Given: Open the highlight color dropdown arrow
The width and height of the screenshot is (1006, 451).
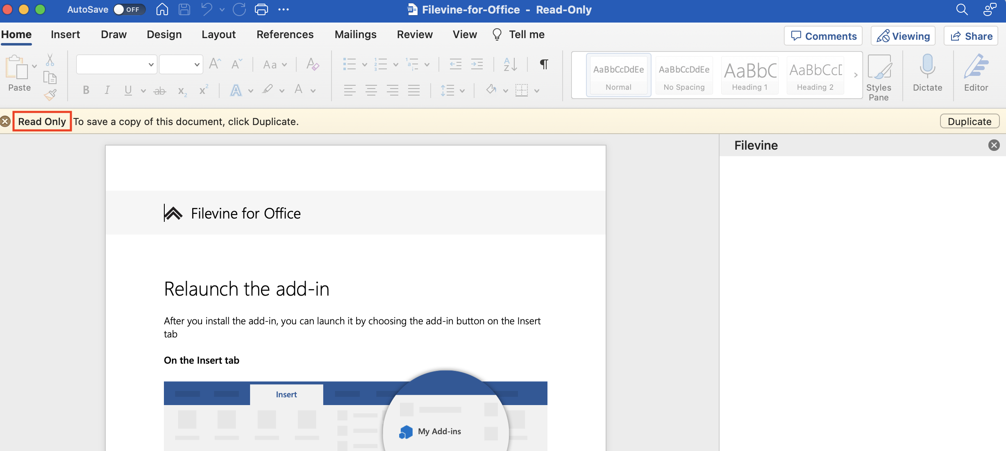Looking at the screenshot, I should coord(282,91).
